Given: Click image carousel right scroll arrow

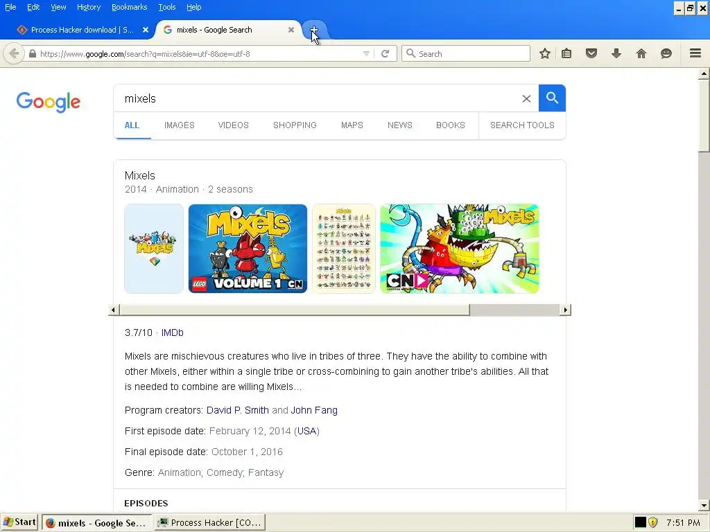Looking at the screenshot, I should click(565, 310).
